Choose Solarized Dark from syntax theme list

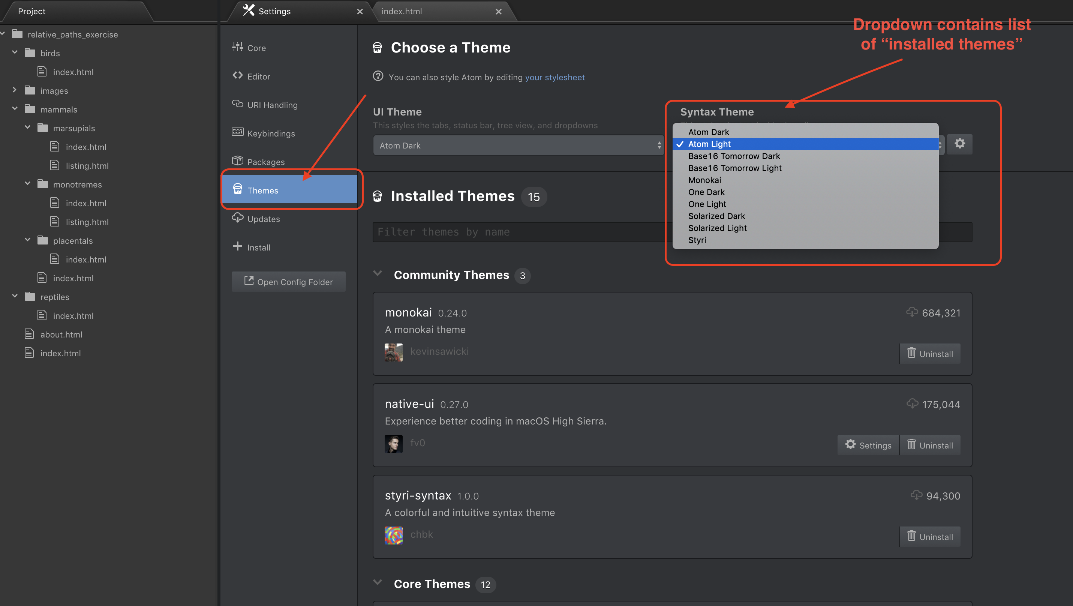(x=716, y=216)
